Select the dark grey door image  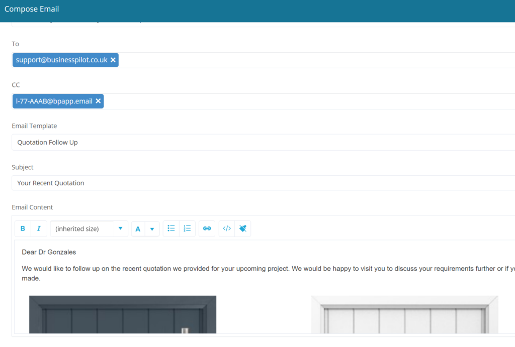[123, 314]
